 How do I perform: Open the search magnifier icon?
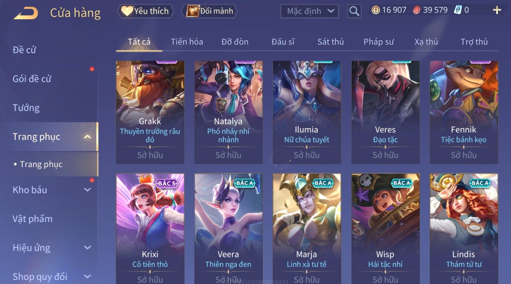pos(354,11)
